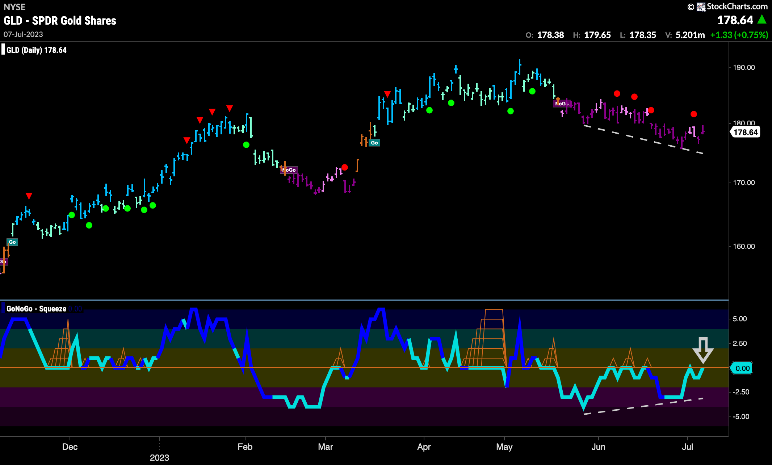
Task: Click the GLD (Daily) 178.64 legend label
Action: pos(36,50)
